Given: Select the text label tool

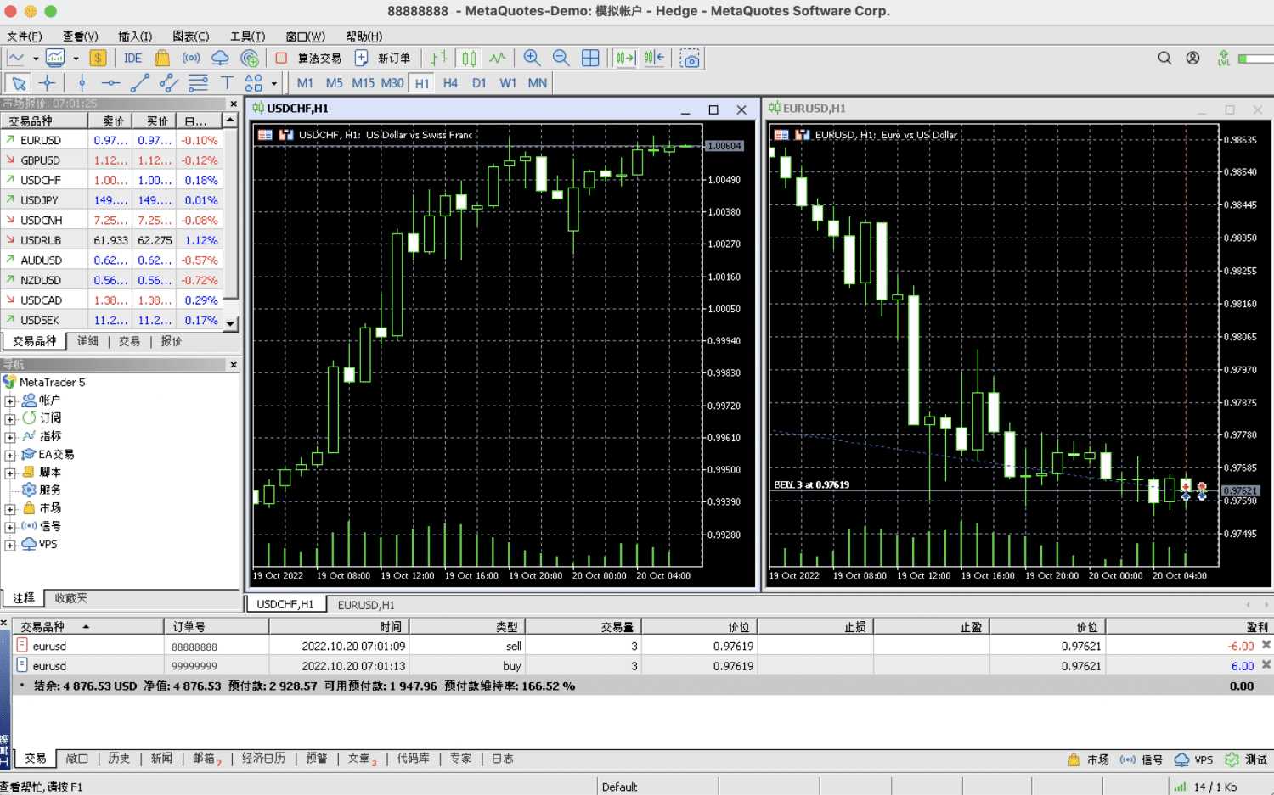Looking at the screenshot, I should [227, 83].
